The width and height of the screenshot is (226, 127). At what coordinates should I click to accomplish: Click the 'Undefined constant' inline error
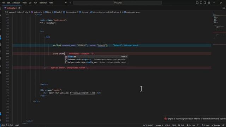tap(82, 54)
